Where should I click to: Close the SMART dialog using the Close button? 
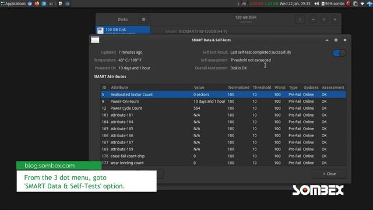(x=329, y=174)
